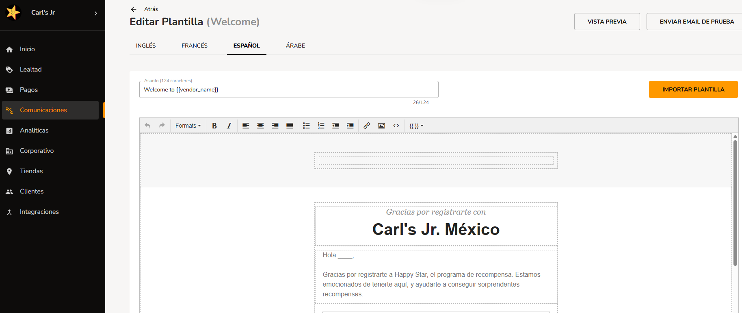
Task: Expand the Carl's Jr account chevron
Action: [96, 13]
